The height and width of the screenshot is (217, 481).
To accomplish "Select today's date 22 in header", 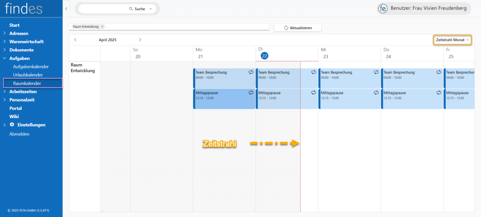I will tap(264, 56).
